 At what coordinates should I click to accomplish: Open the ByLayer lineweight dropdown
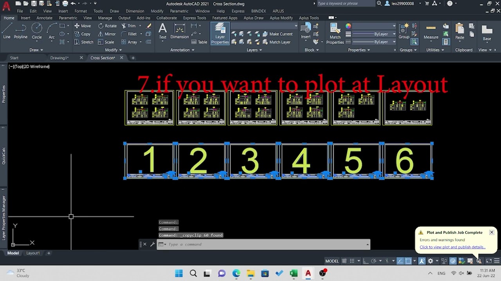(374, 34)
